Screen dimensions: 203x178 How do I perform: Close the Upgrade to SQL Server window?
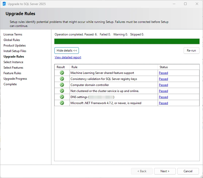pos(197,4)
